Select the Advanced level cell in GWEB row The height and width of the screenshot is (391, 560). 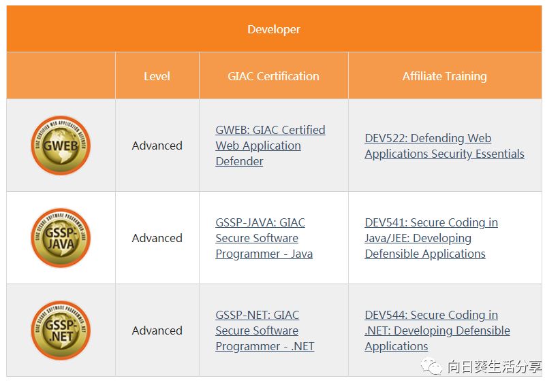pyautogui.click(x=157, y=146)
